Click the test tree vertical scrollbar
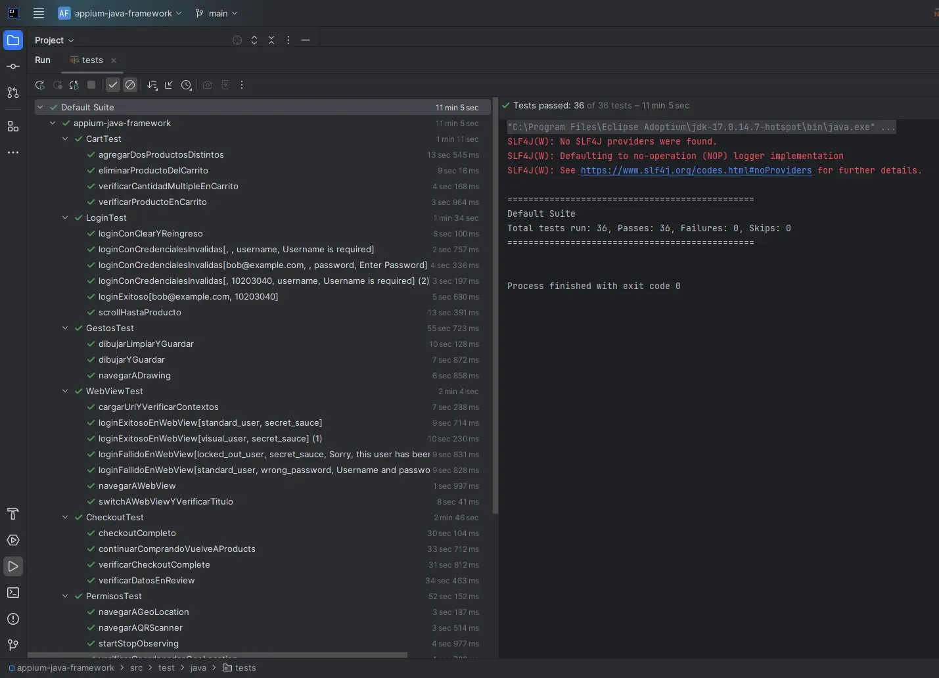Screen dimensions: 939x678 point(495,305)
